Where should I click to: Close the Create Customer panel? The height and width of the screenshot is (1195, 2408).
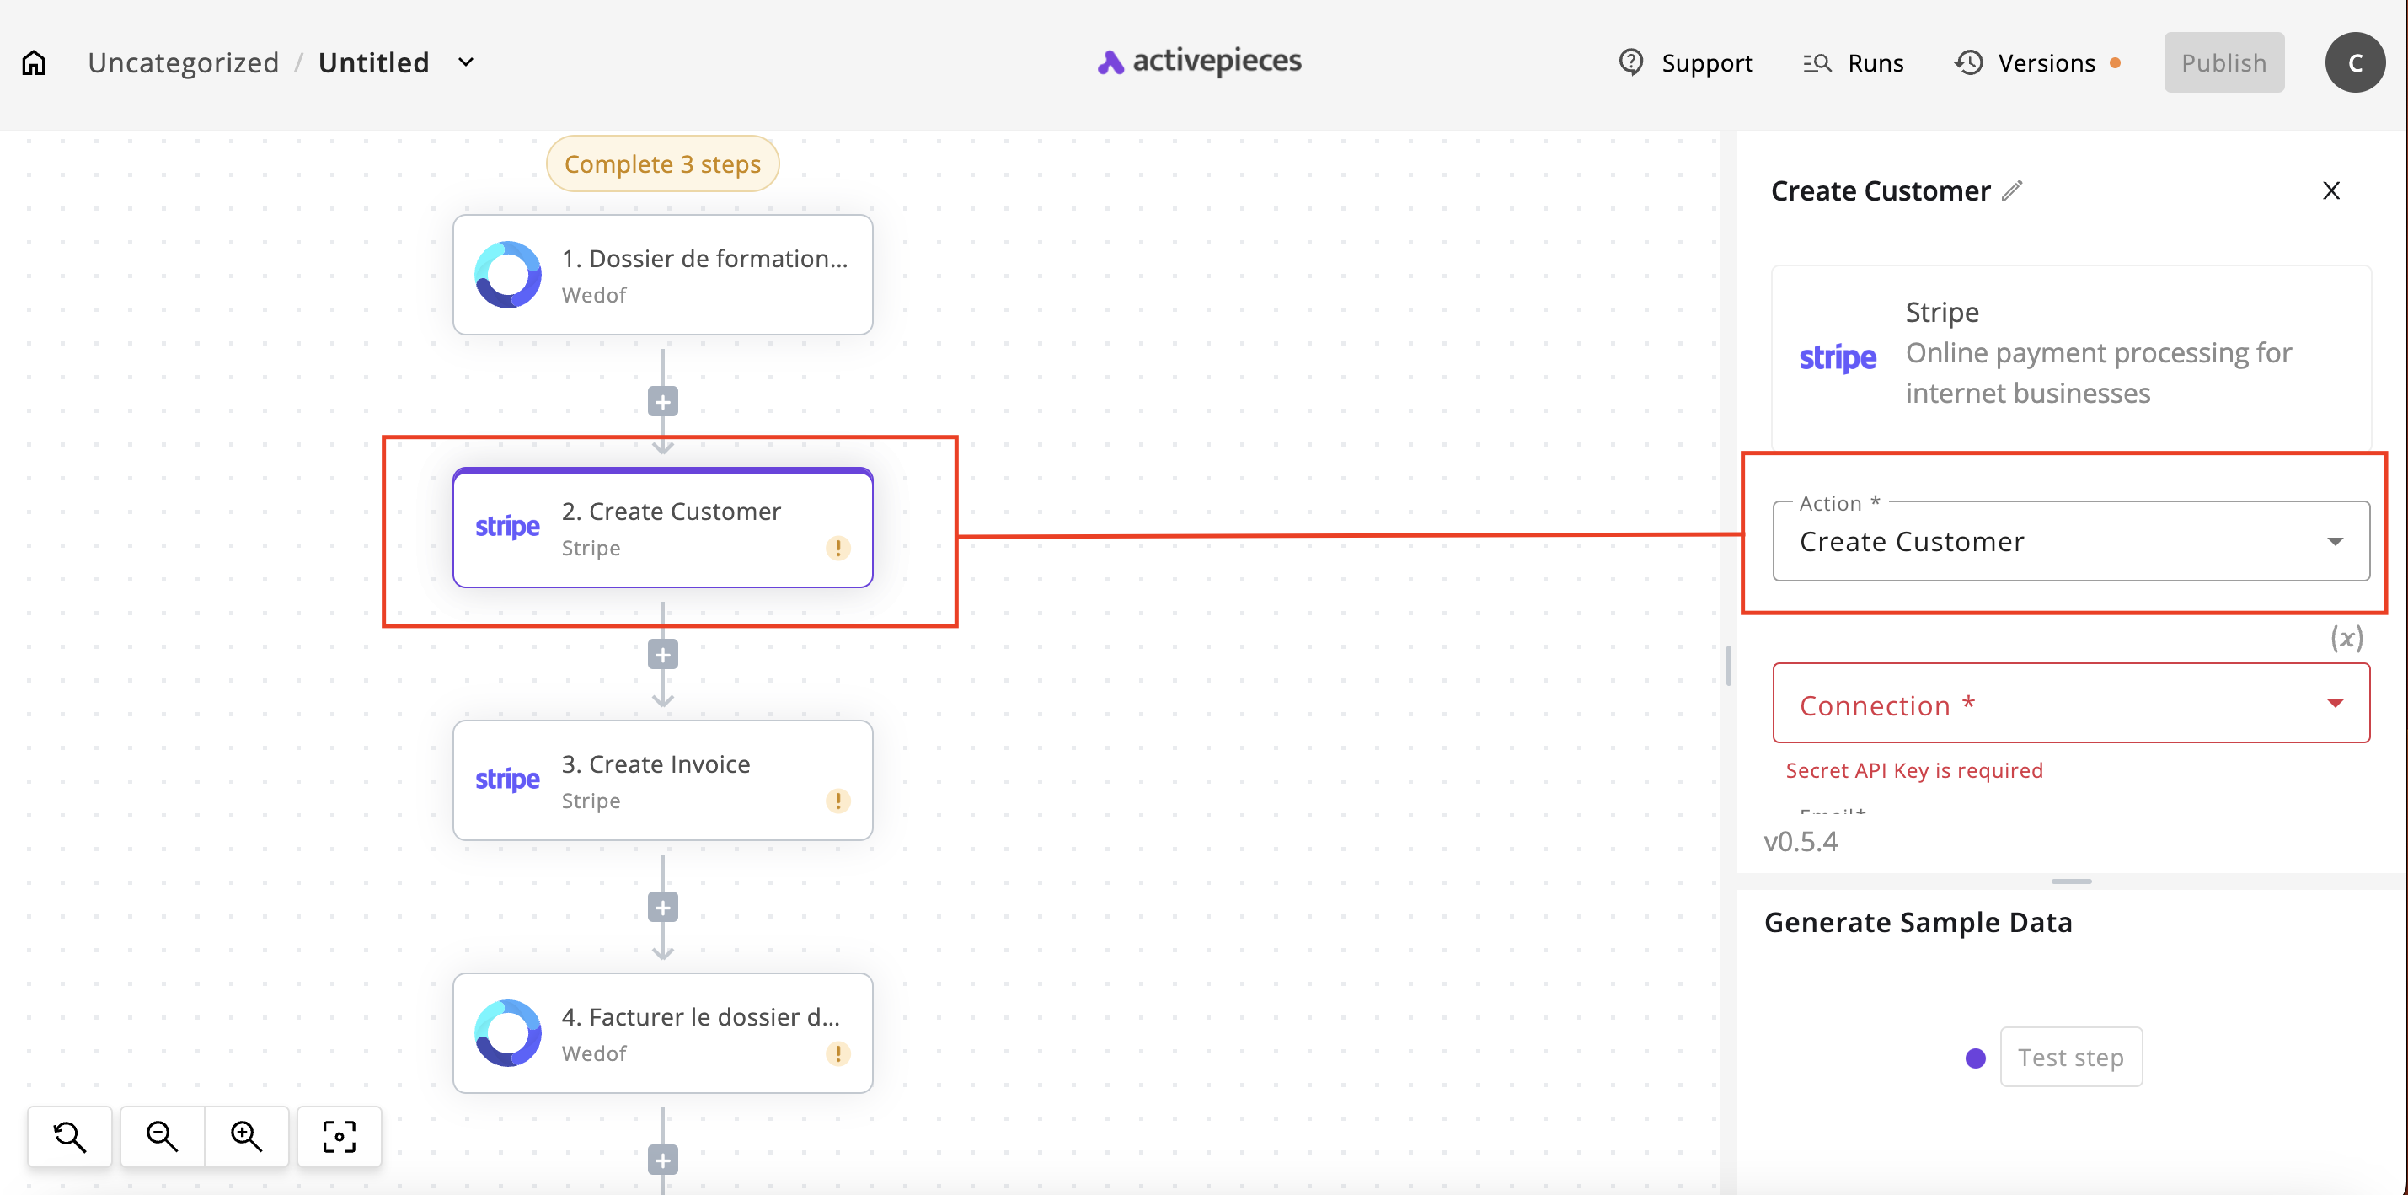click(x=2330, y=190)
